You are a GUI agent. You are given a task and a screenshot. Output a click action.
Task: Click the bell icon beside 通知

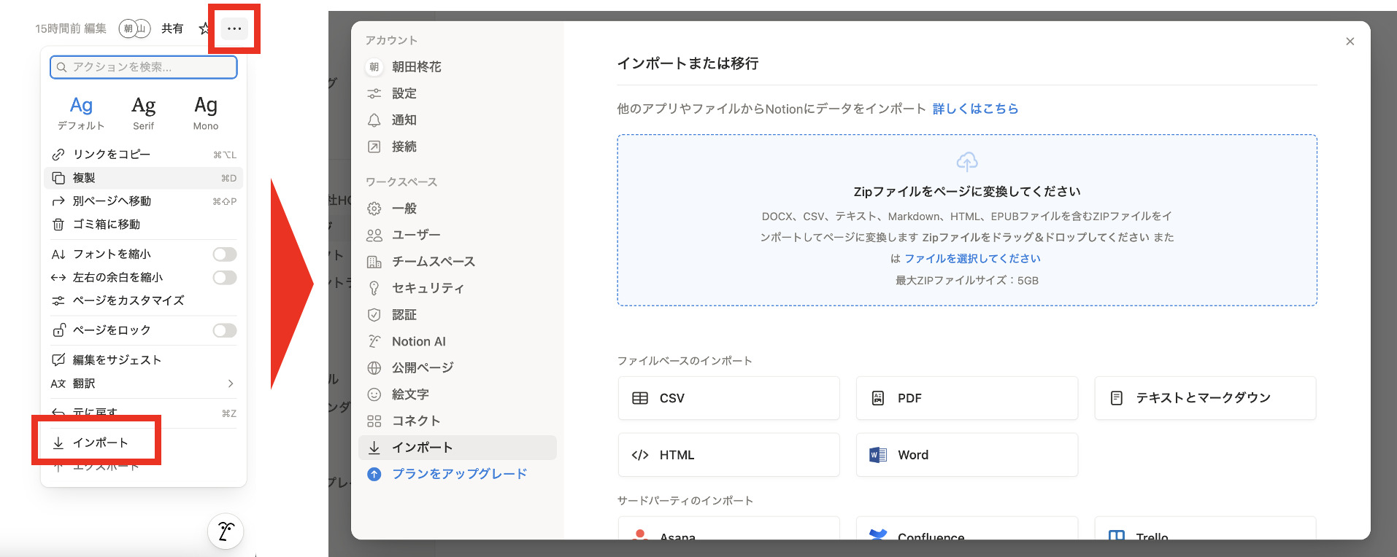pos(374,120)
